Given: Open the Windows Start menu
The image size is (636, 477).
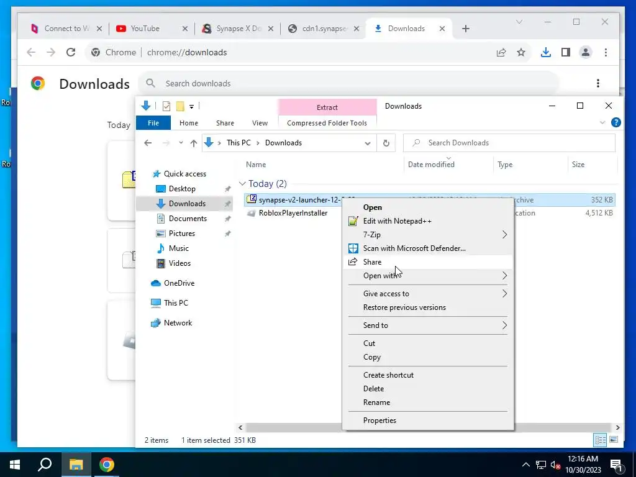Looking at the screenshot, I should [15, 465].
